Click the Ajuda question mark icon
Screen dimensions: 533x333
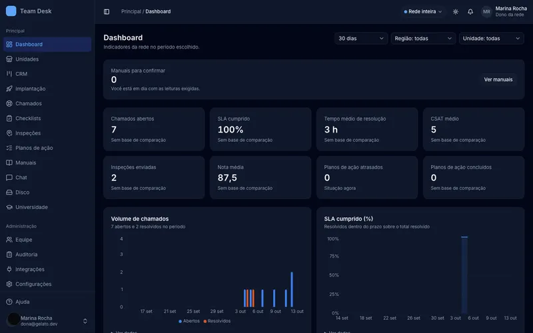click(x=9, y=302)
